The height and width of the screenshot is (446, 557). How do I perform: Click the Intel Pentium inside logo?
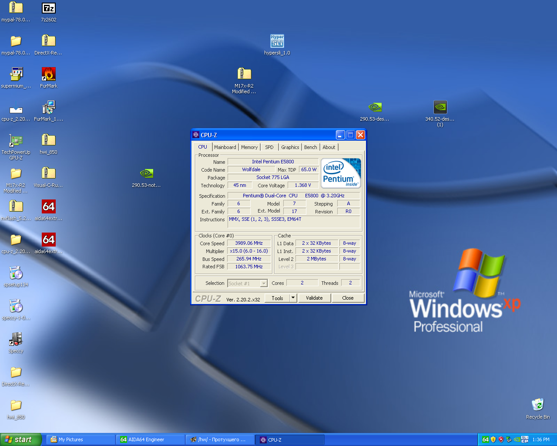pos(341,173)
